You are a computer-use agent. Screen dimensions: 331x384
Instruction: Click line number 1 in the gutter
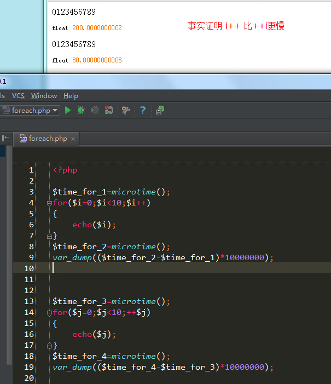point(31,170)
